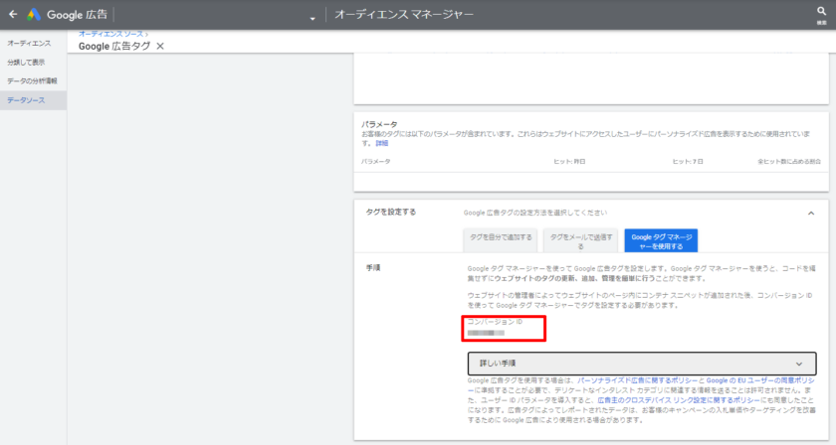Close the Google 広告タグ panel

(x=160, y=47)
